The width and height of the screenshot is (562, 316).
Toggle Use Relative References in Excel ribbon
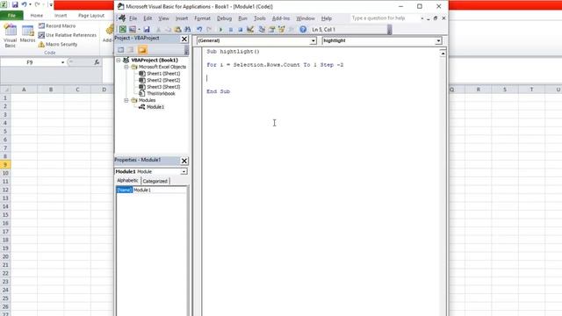[68, 35]
